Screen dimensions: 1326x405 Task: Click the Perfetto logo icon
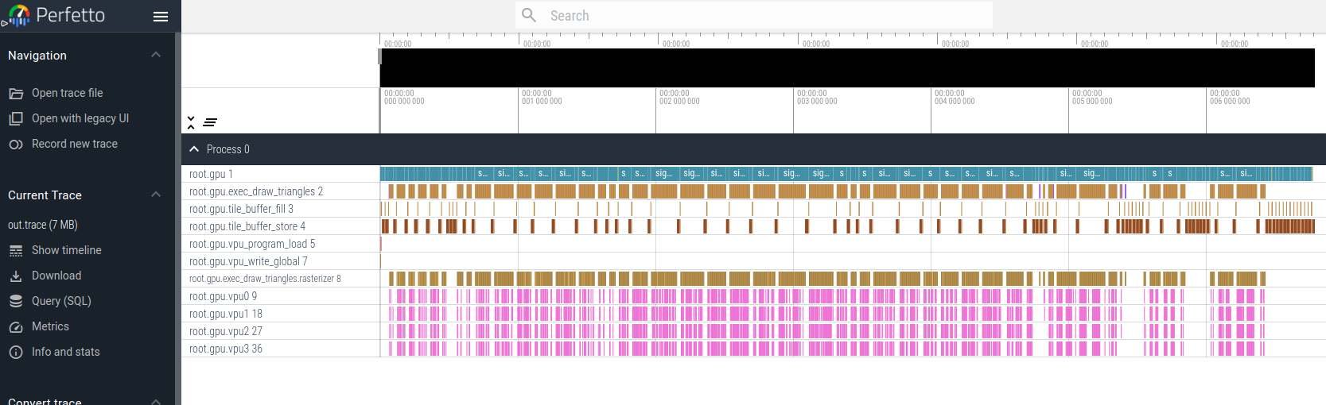[x=19, y=15]
